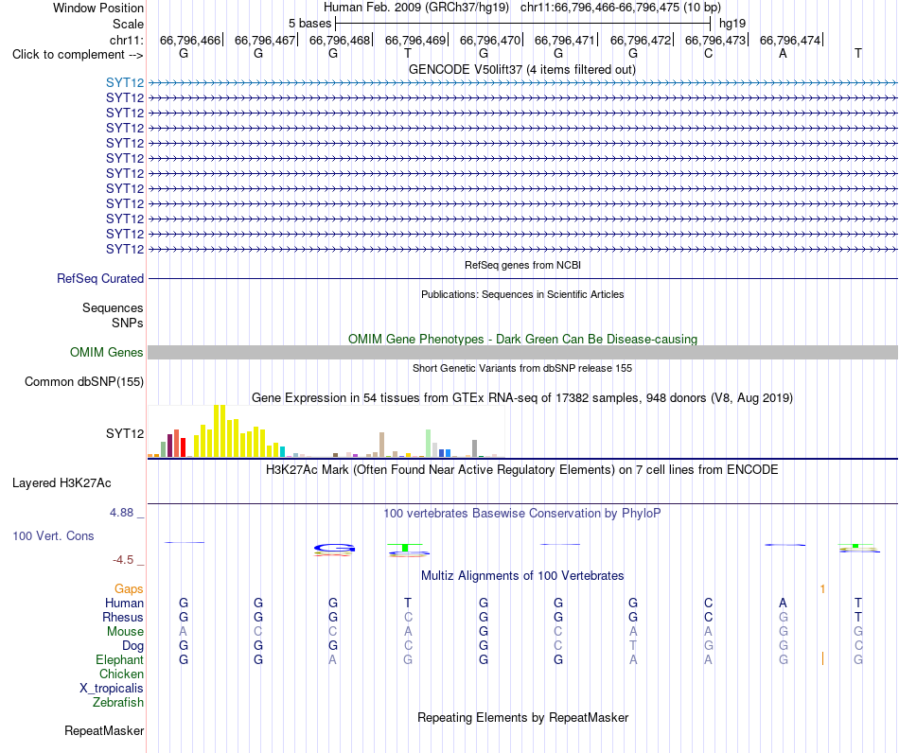Open the GENCODE V50lift37 track title
Image resolution: width=899 pixels, height=753 pixels.
[x=521, y=70]
